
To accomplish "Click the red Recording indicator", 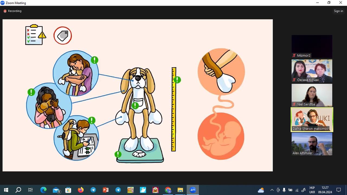I will (x=5, y=11).
